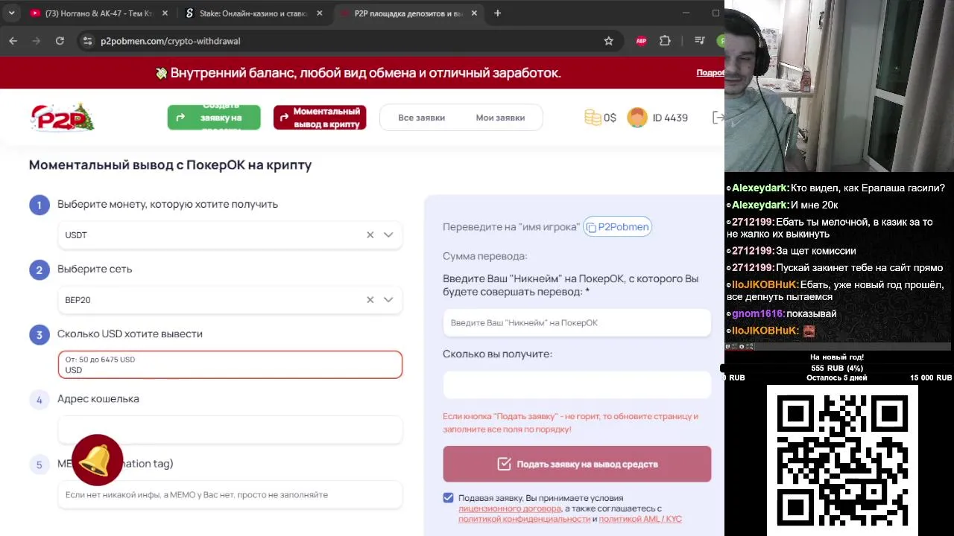The width and height of the screenshot is (954, 536).
Task: Click Моментальный вывод в крипту button
Action: 320,118
